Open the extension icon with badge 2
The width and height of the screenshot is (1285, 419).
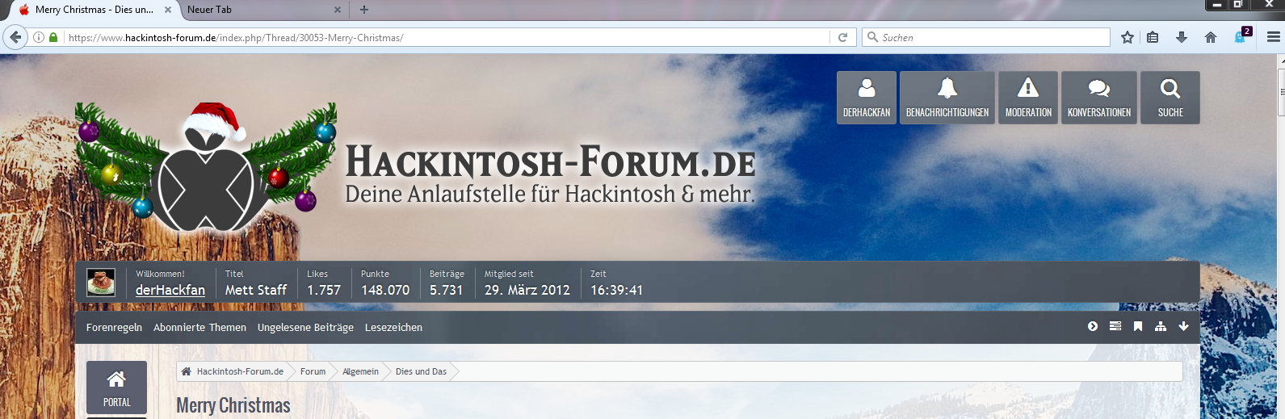tap(1242, 36)
